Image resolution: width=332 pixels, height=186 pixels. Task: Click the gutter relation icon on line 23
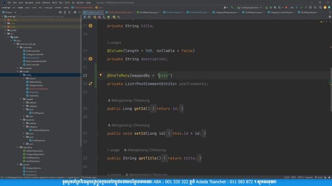click(x=90, y=84)
